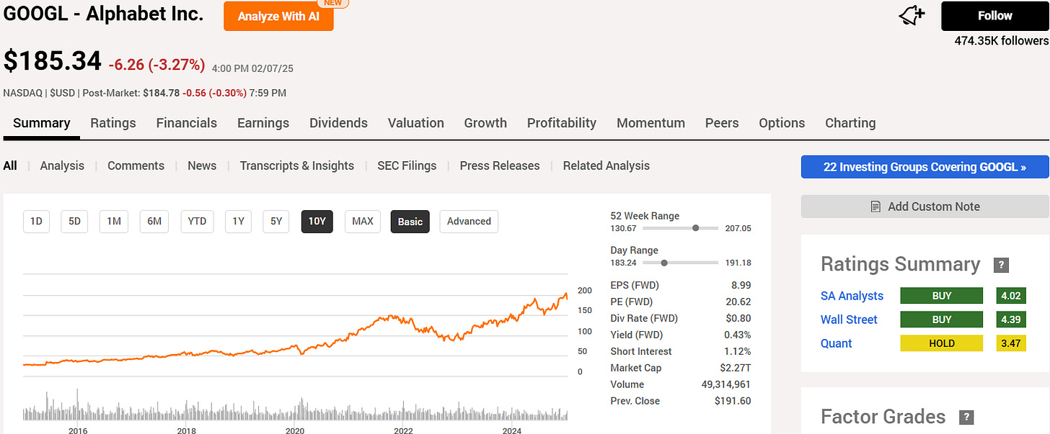Click the 52 Week Range slider marker
Screen dimensions: 1050x434
point(696,228)
